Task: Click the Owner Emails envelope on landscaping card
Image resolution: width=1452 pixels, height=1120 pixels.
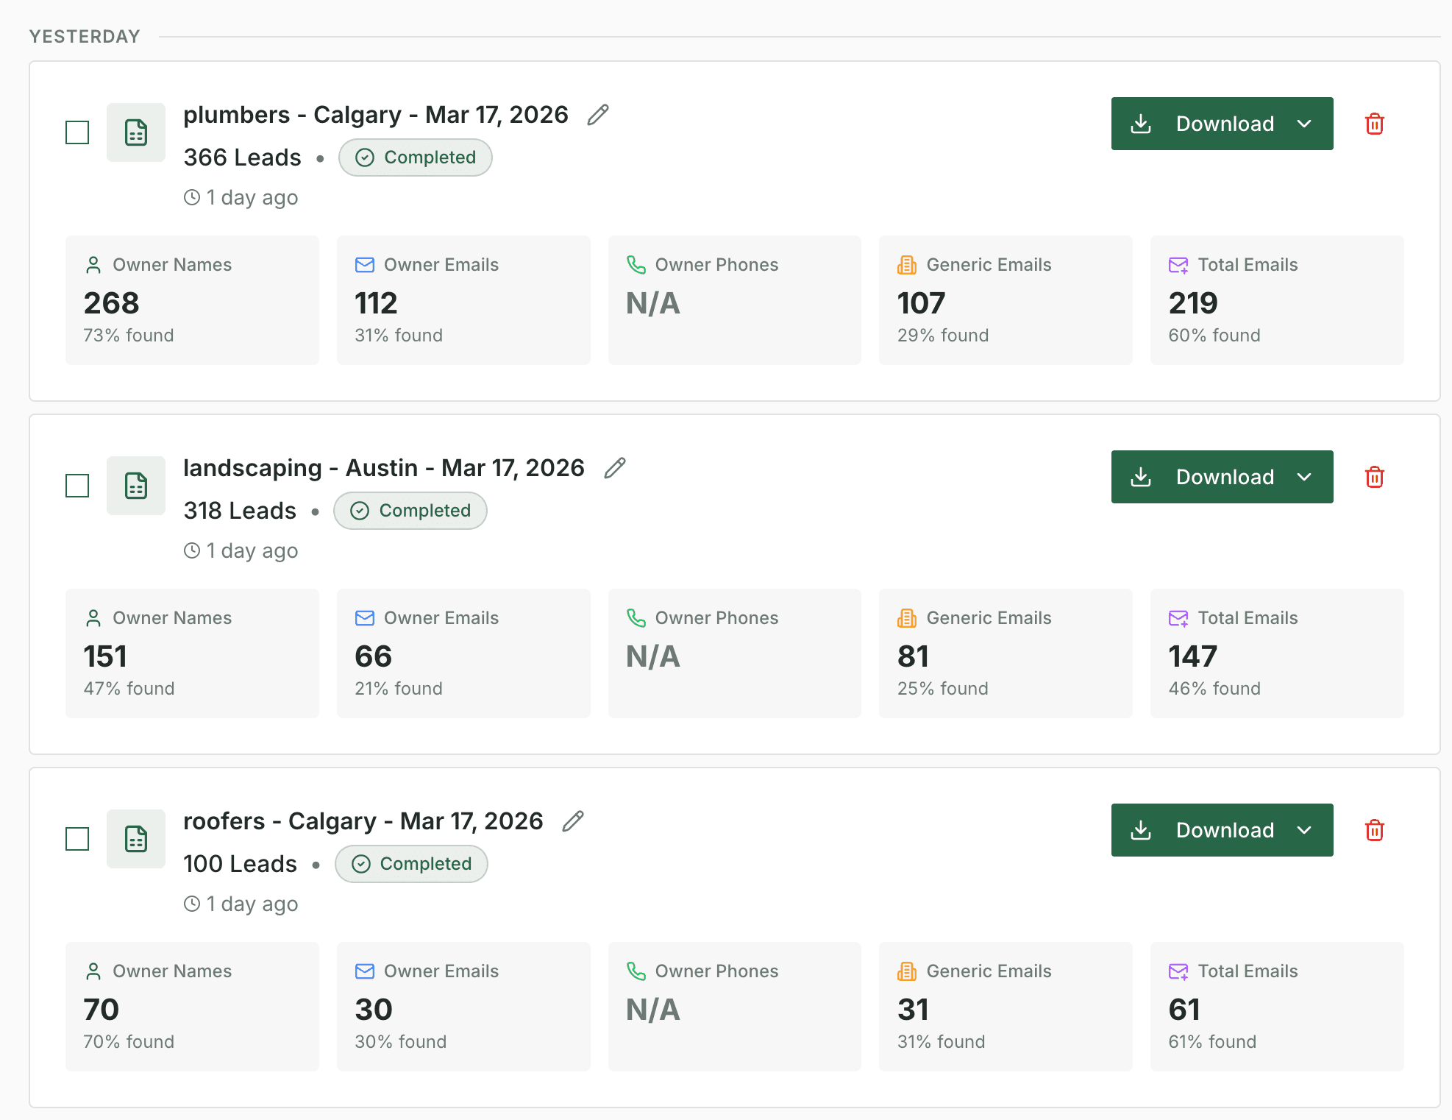Action: pyautogui.click(x=364, y=618)
